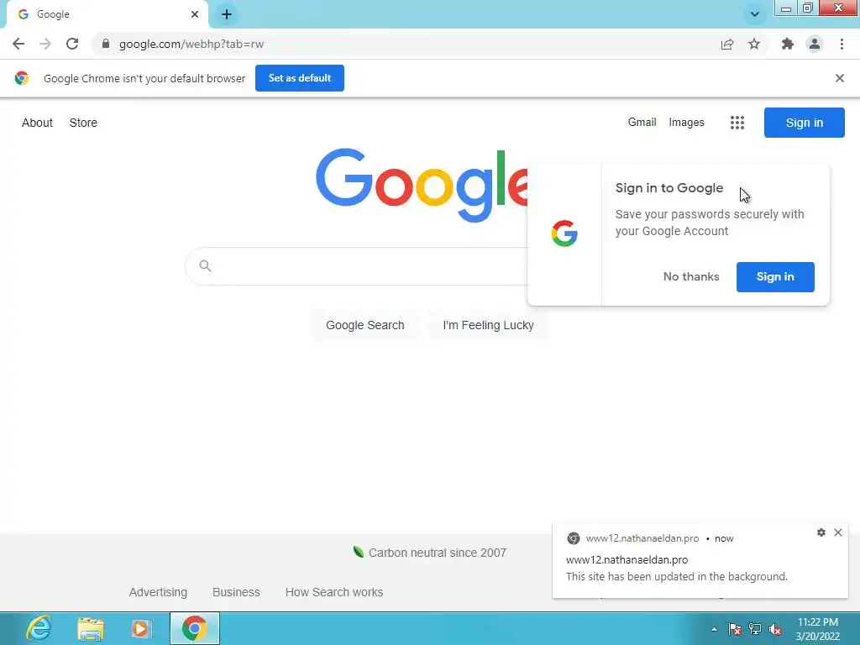Open the Google apps grid
This screenshot has height=645, width=860.
(x=737, y=123)
